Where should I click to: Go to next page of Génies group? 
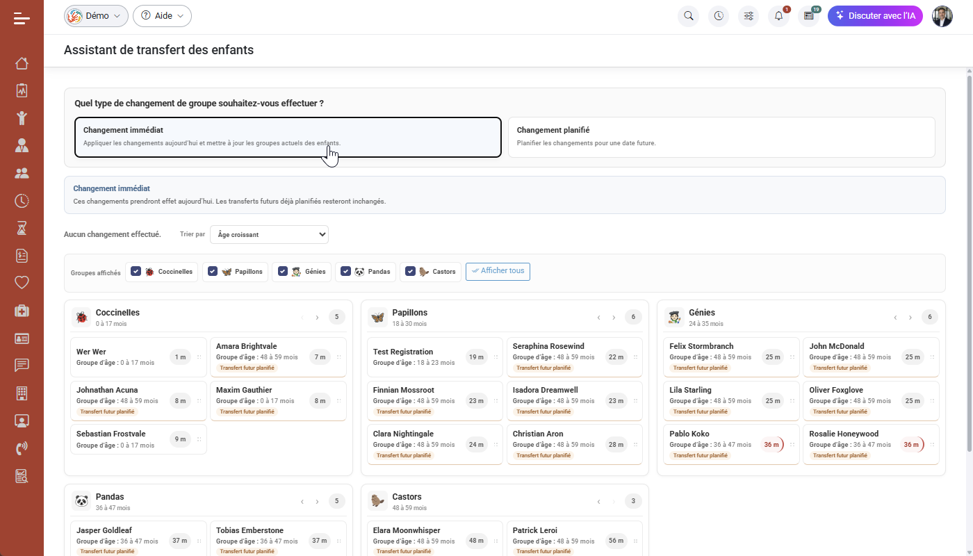click(910, 318)
